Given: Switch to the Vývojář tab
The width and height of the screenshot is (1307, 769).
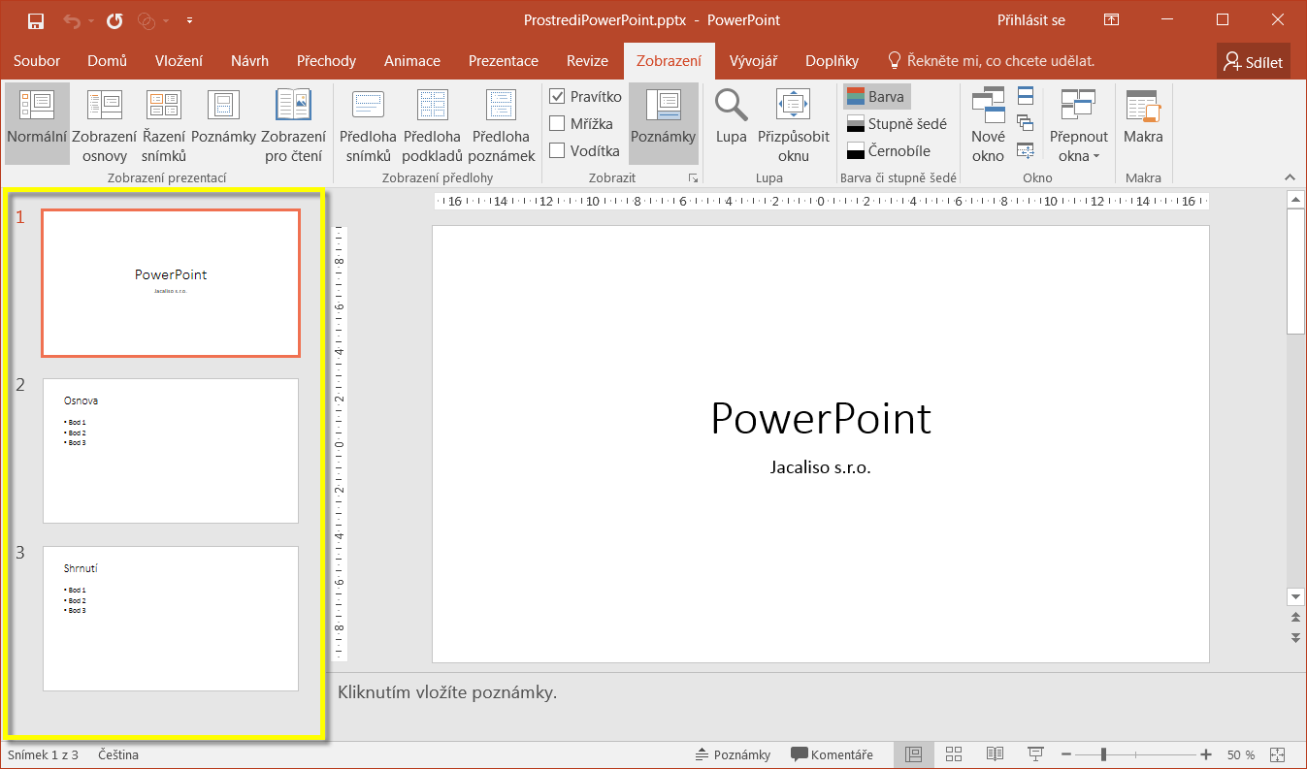Looking at the screenshot, I should point(753,61).
